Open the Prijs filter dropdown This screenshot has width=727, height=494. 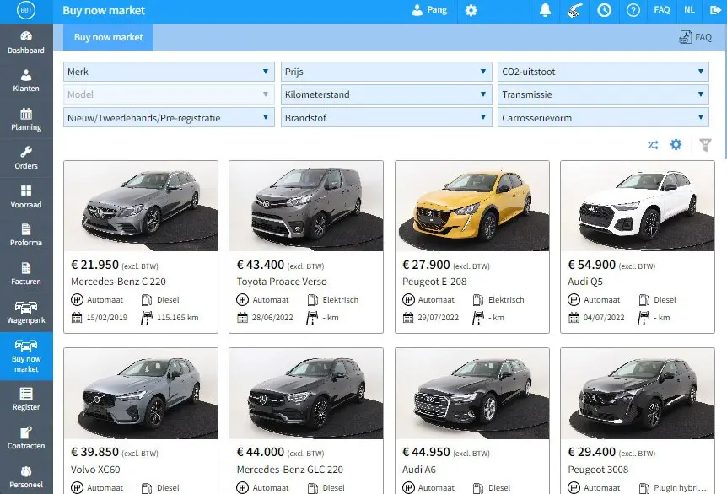pyautogui.click(x=386, y=72)
